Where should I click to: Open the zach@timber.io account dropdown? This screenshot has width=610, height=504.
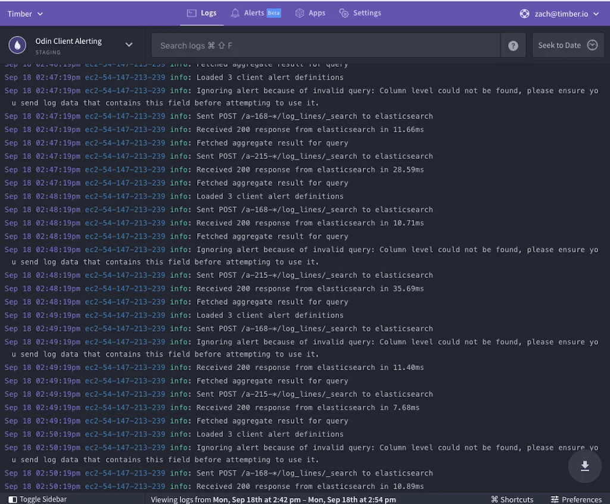[x=559, y=12]
